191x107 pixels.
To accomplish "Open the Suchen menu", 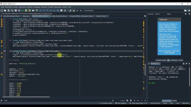I will pos(15,7).
